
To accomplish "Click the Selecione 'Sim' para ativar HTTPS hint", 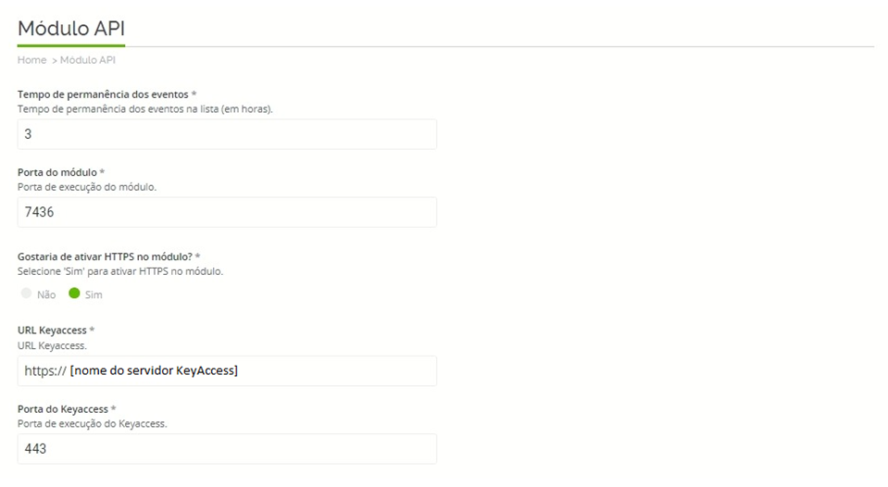I will click(120, 271).
